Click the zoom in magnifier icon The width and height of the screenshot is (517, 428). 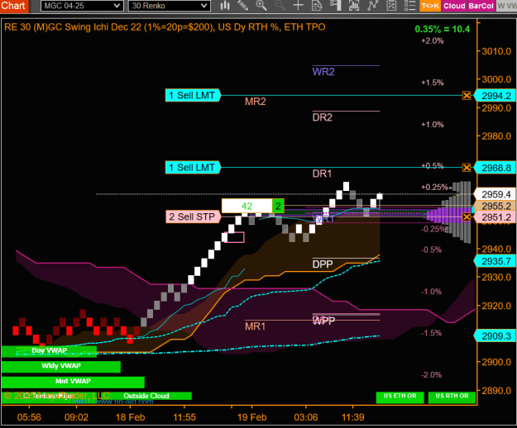(261, 6)
